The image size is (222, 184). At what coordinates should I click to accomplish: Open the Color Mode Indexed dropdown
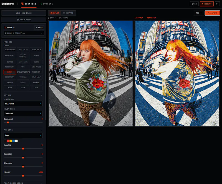pyautogui.click(x=23, y=113)
